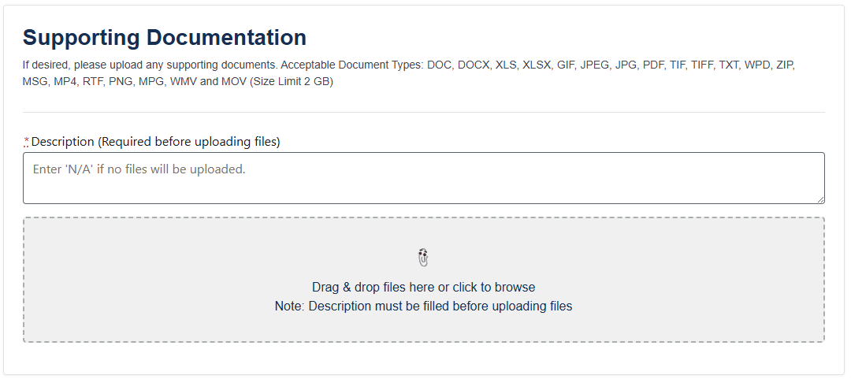Click "MSG" starting the second instruction line

pyautogui.click(x=36, y=81)
